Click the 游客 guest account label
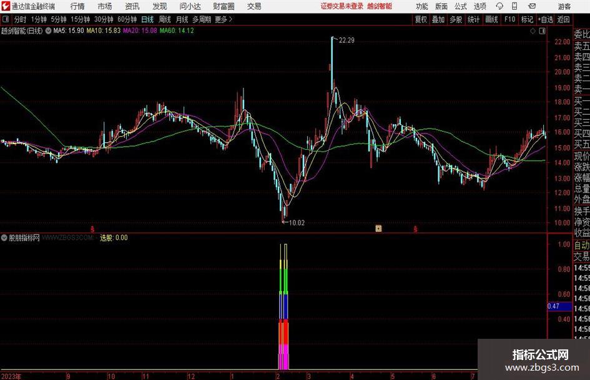Screen dimensions: 590x380 coord(564,6)
